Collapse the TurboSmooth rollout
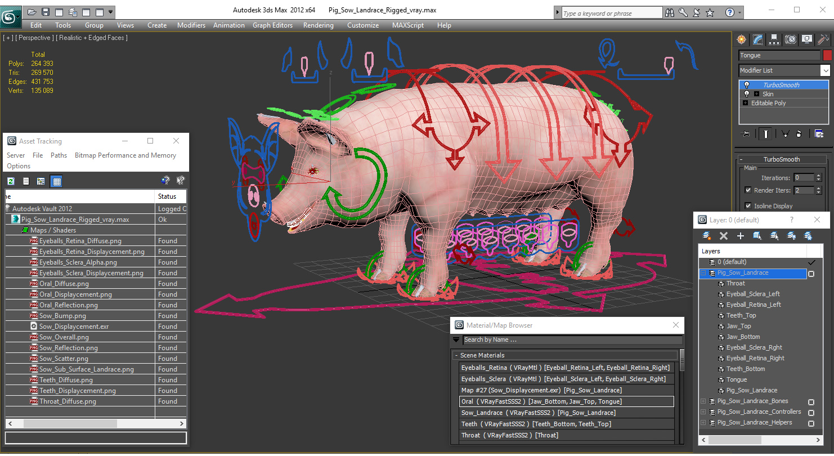The height and width of the screenshot is (456, 834). [782, 159]
